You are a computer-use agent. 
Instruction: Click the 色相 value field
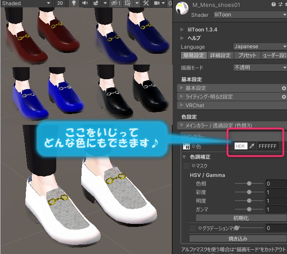click(276, 183)
